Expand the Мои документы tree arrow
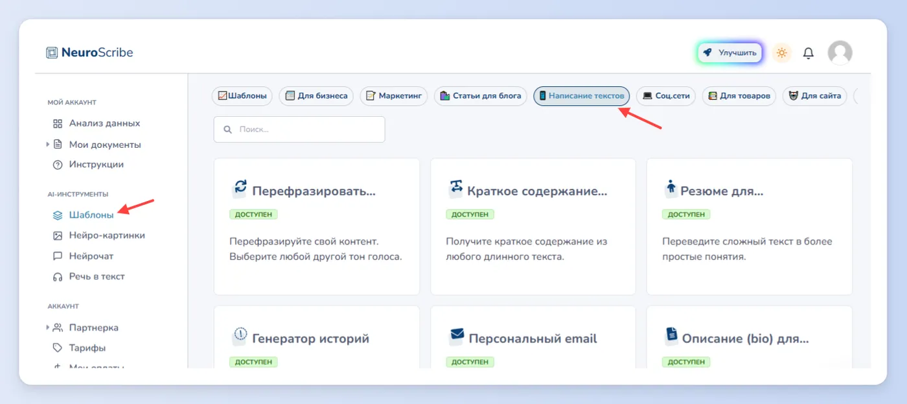This screenshot has height=404, width=907. [48, 145]
